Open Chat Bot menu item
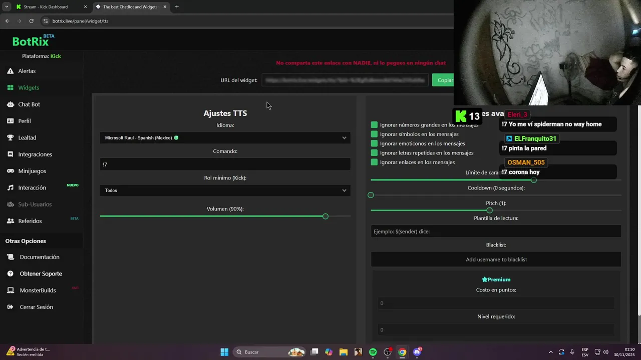The image size is (641, 360). point(29,104)
